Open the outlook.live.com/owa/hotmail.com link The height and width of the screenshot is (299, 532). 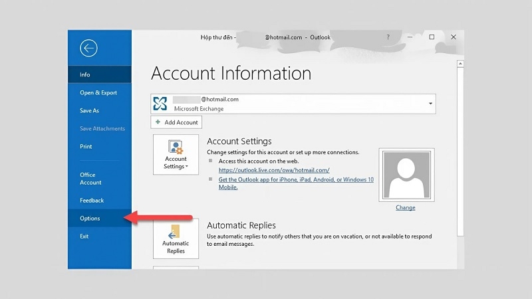274,170
